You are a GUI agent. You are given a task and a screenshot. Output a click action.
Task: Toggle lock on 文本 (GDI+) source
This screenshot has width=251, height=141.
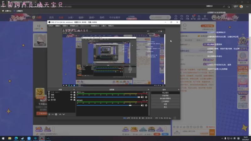point(74,92)
